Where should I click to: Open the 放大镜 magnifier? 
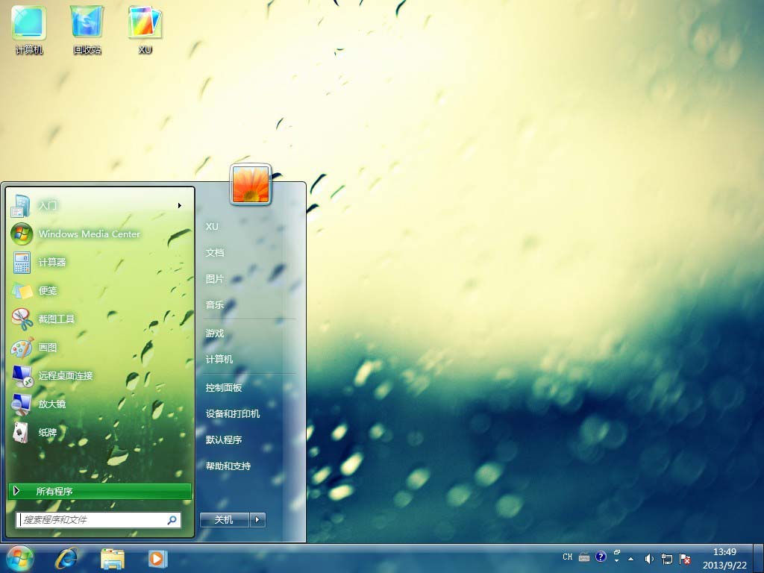tap(52, 404)
